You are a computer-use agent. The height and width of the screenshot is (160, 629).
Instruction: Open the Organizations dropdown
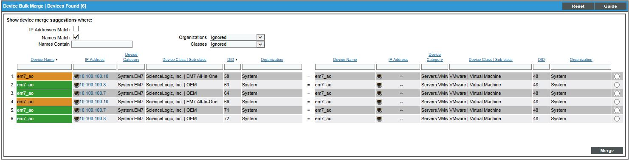pyautogui.click(x=237, y=37)
